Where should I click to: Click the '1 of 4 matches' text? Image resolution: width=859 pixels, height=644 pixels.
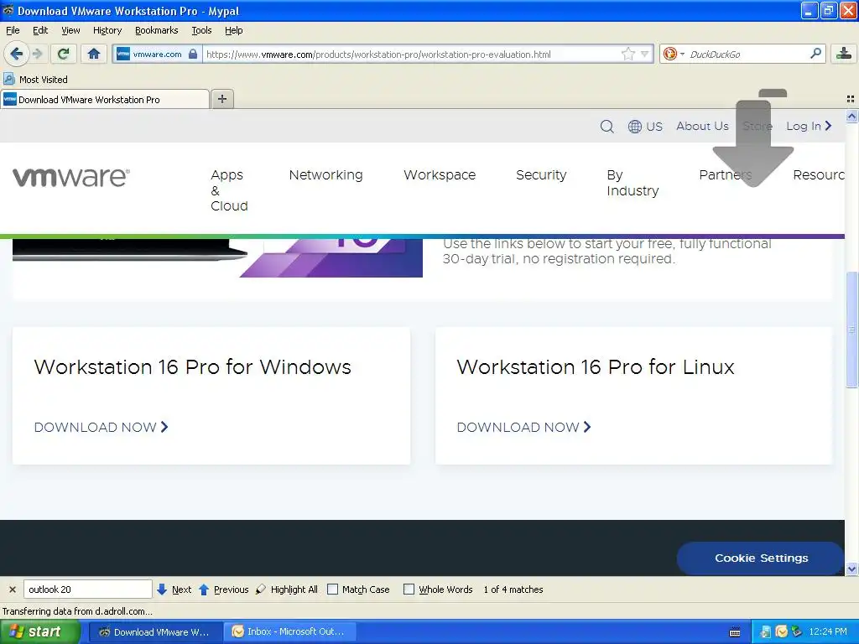click(513, 589)
